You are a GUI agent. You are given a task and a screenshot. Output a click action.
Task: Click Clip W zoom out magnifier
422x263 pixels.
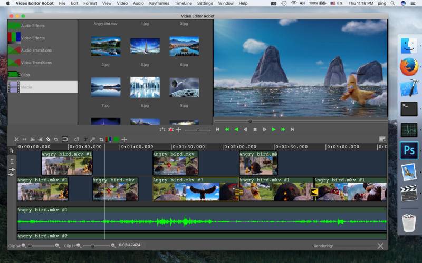(x=24, y=246)
